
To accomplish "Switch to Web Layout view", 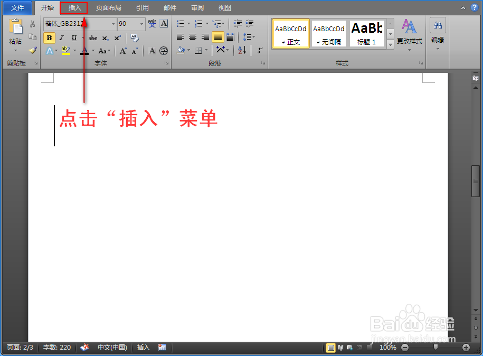I will click(348, 348).
